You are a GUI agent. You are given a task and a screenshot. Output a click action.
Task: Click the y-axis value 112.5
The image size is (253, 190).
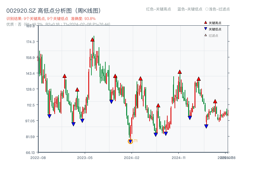click(31, 105)
